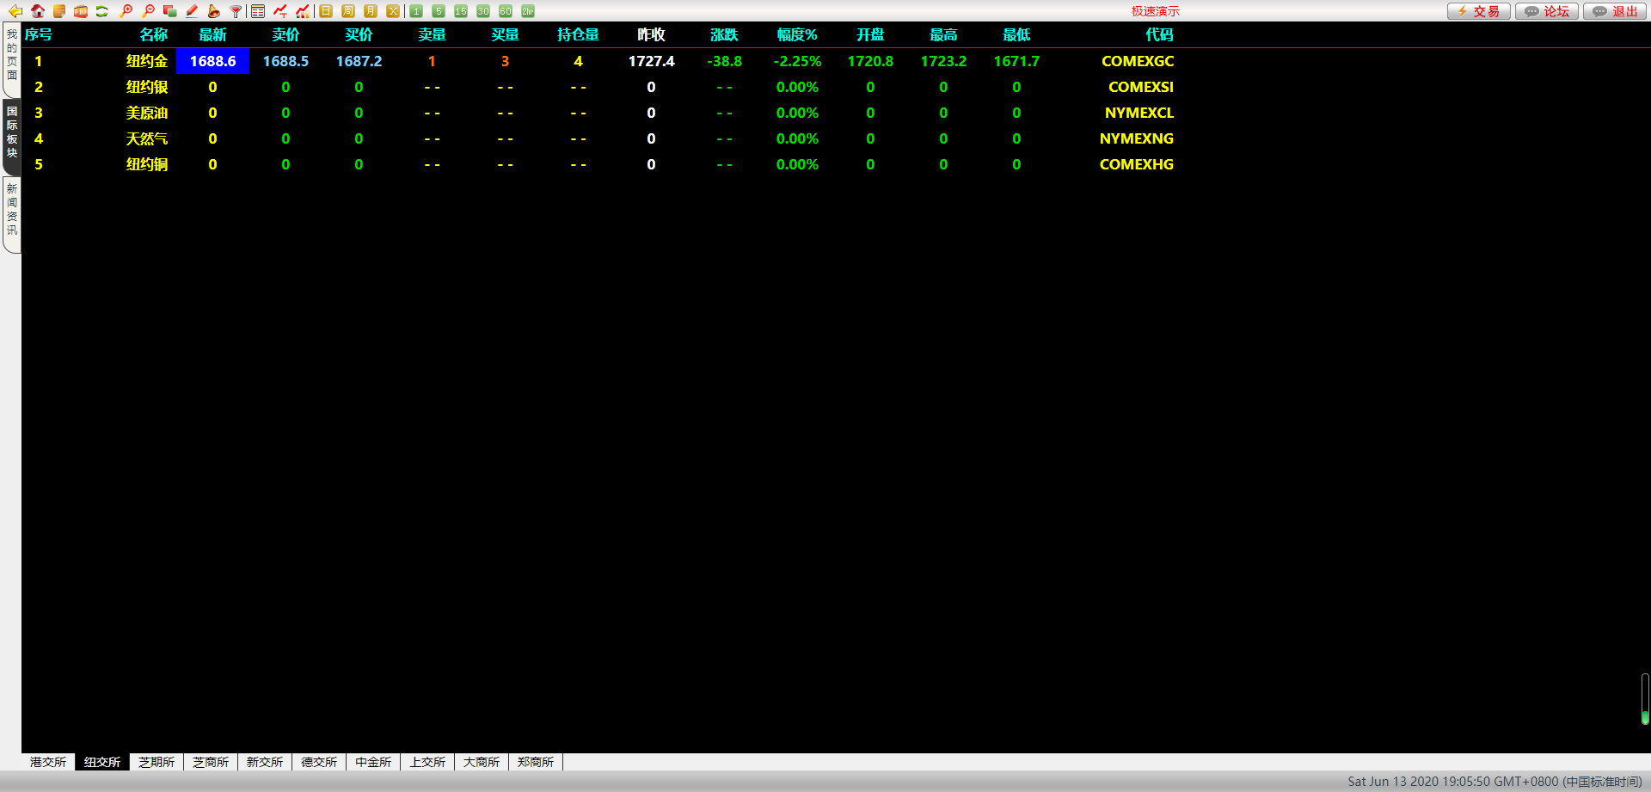Click the F10 info icon
This screenshot has width=1651, height=792.
(x=81, y=11)
